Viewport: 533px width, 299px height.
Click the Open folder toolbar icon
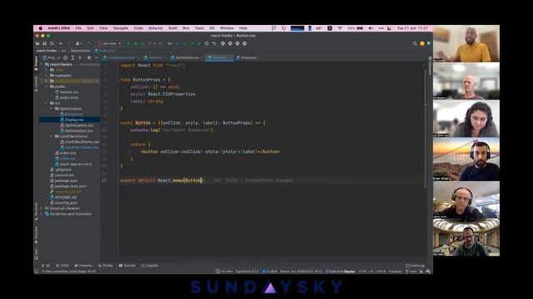click(x=37, y=43)
